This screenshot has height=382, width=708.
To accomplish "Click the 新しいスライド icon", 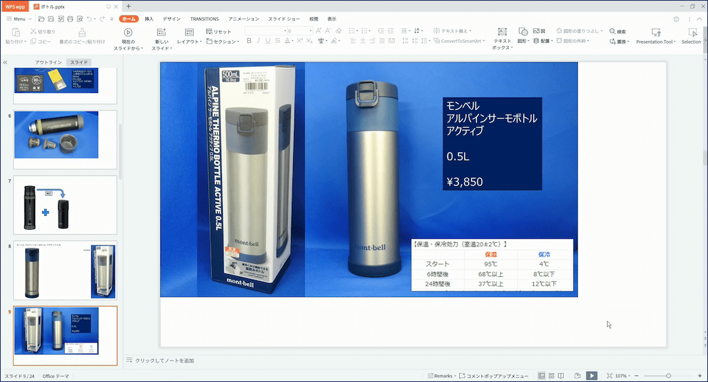I will point(161,33).
